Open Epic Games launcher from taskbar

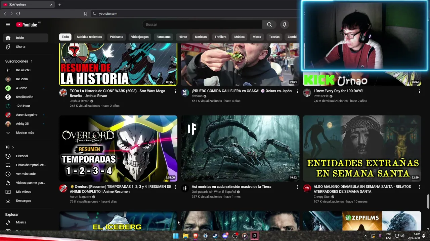(255, 236)
